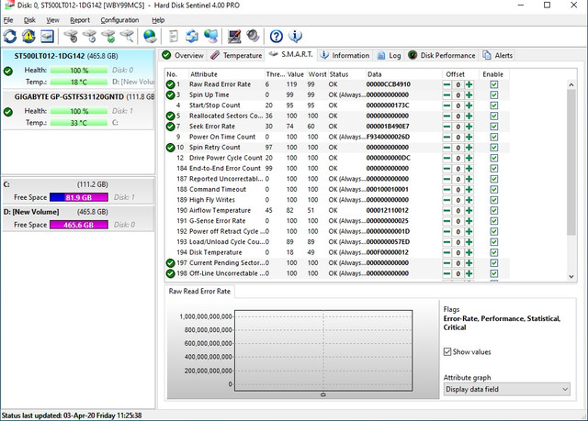Switch to the Alerts tab
The width and height of the screenshot is (588, 421).
click(498, 55)
